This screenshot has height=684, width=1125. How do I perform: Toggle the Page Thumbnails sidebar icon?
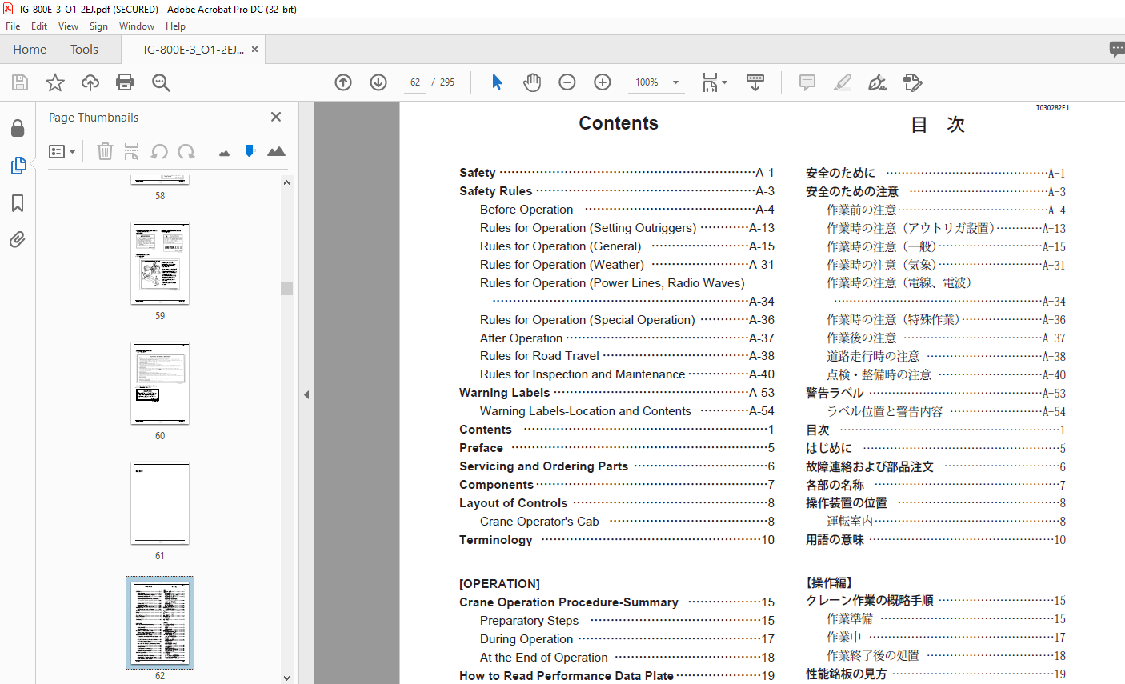(18, 166)
